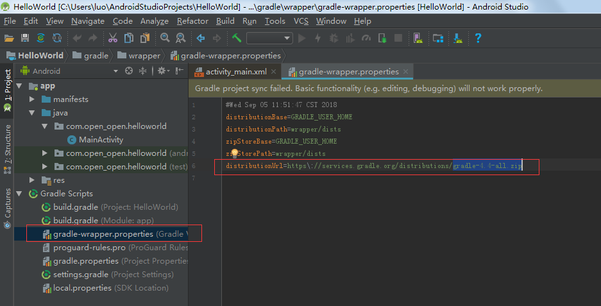Navigate forward with right arrow icon
Image resolution: width=601 pixels, height=306 pixels.
pos(217,38)
